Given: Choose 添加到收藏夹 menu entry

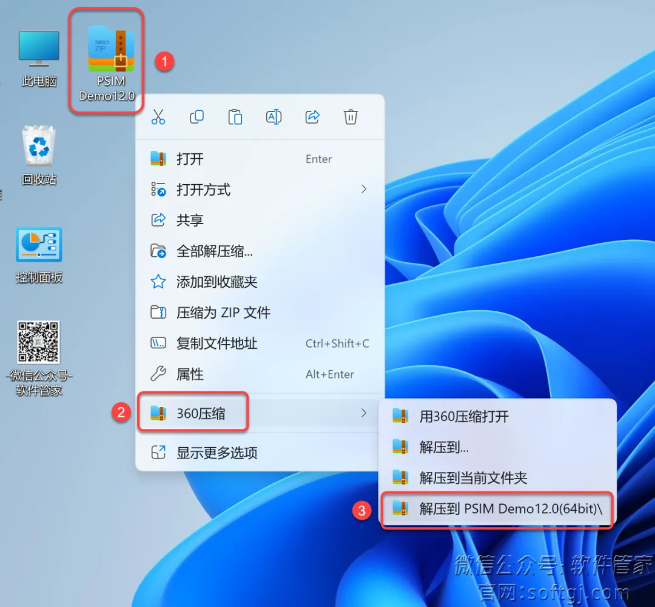Looking at the screenshot, I should [x=260, y=282].
